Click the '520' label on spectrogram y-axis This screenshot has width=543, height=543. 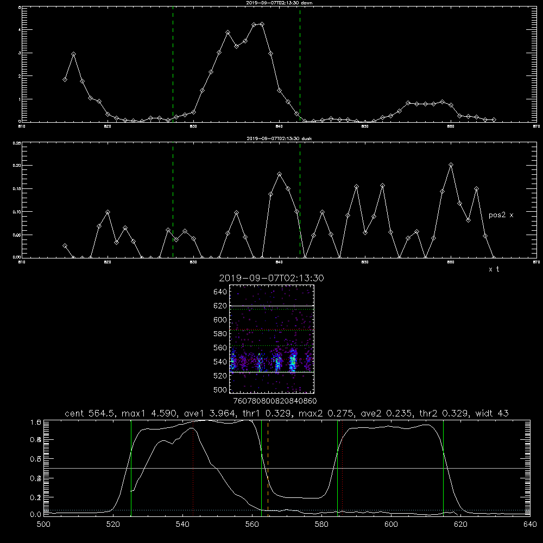click(x=220, y=376)
